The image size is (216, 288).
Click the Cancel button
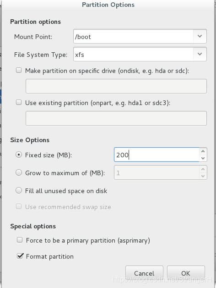point(144,273)
